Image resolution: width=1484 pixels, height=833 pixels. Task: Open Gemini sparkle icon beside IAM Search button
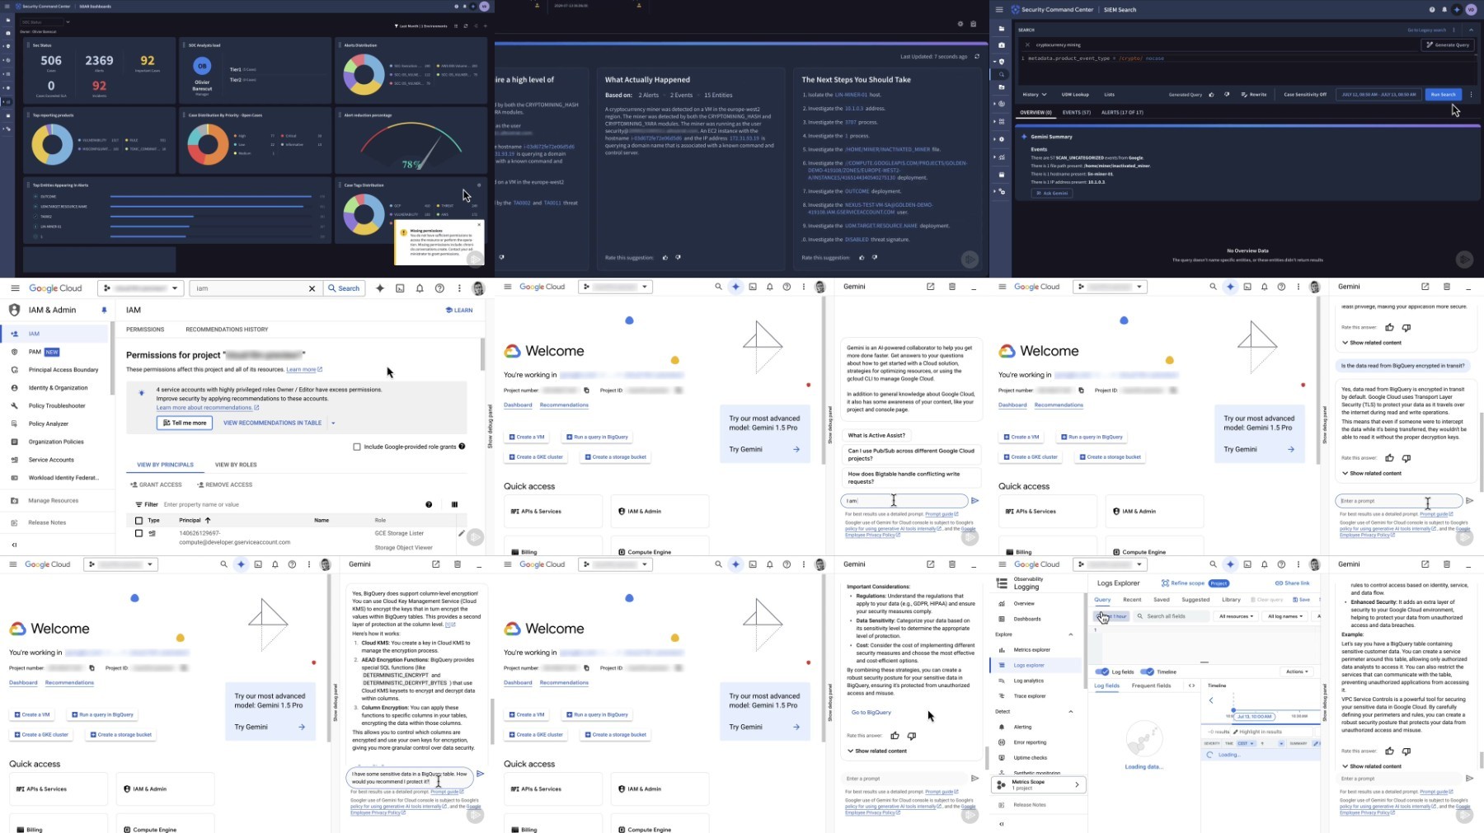(380, 288)
